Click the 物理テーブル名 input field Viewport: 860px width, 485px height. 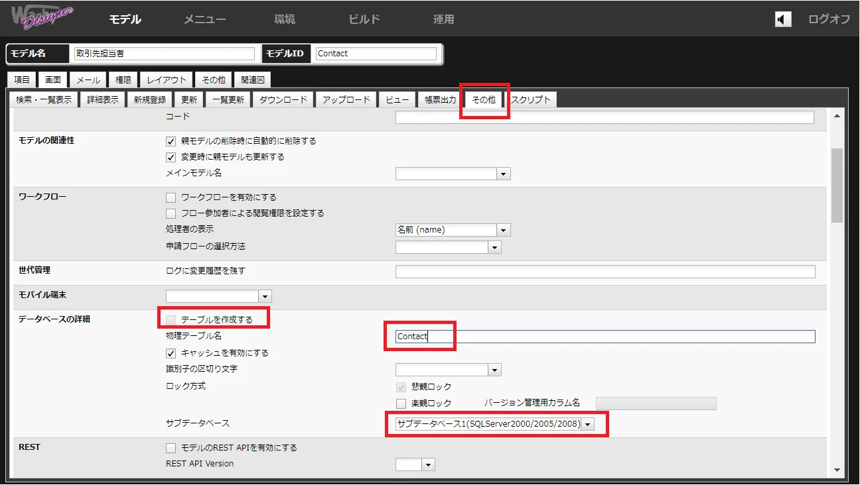pyautogui.click(x=604, y=337)
